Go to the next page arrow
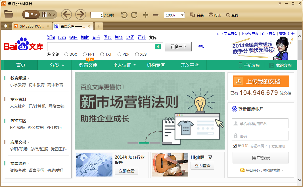 80,14
